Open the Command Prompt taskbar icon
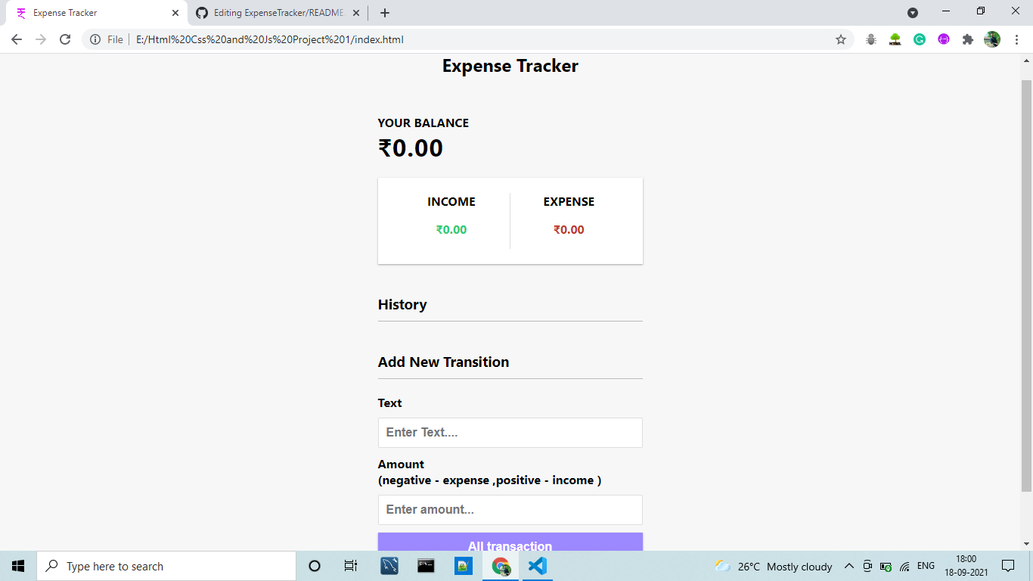Screen dimensions: 1033x581 point(427,566)
